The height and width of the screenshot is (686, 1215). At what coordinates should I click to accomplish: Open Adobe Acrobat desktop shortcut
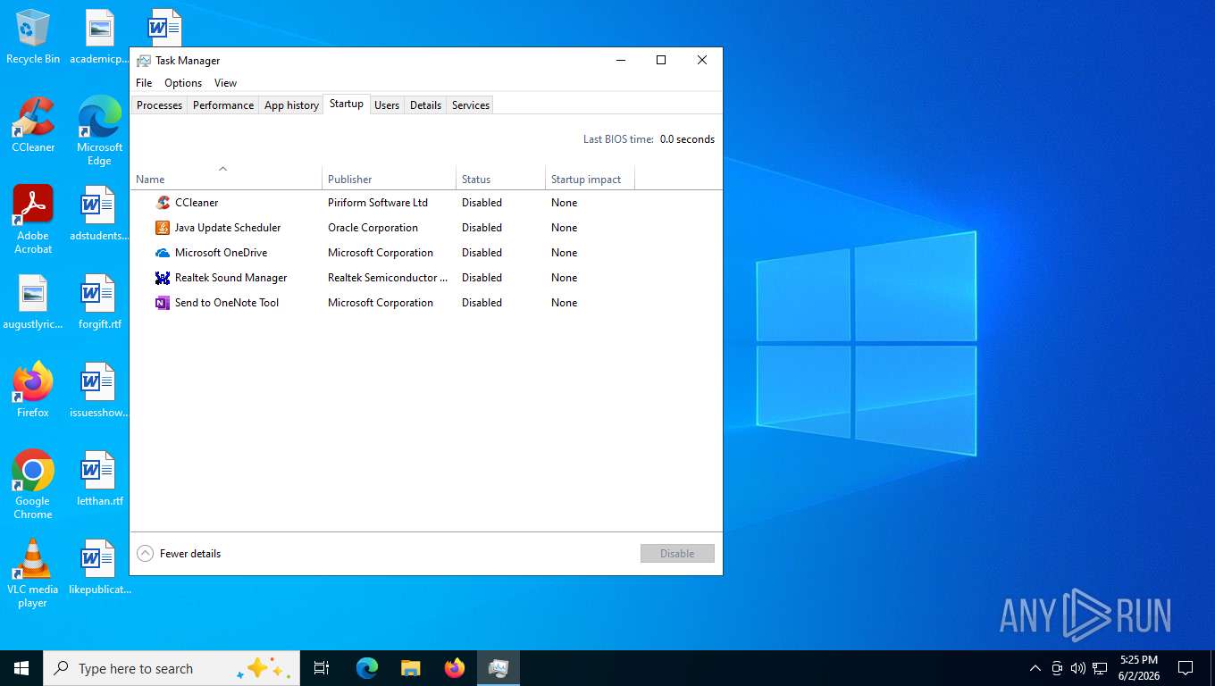pyautogui.click(x=33, y=219)
